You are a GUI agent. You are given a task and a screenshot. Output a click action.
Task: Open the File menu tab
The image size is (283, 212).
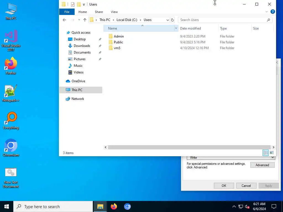[x=67, y=12]
